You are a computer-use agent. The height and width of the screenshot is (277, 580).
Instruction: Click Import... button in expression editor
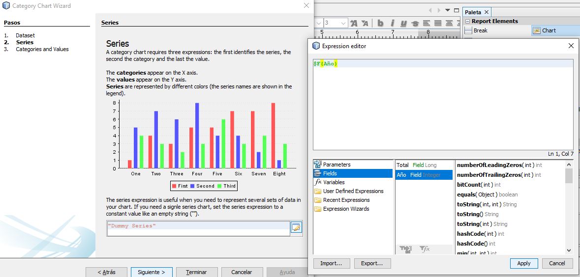pos(331,263)
